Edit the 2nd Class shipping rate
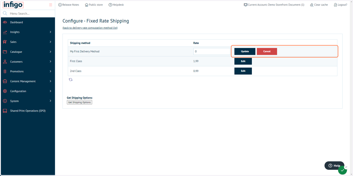This screenshot has height=176, width=353. [243, 71]
